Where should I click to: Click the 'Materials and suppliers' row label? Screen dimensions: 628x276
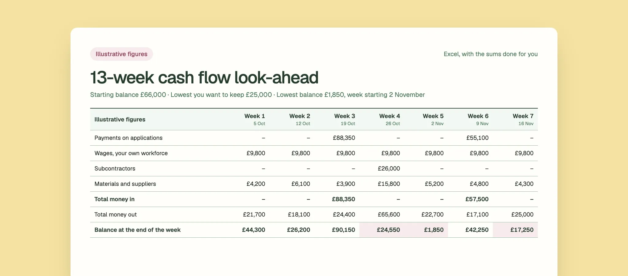click(125, 184)
